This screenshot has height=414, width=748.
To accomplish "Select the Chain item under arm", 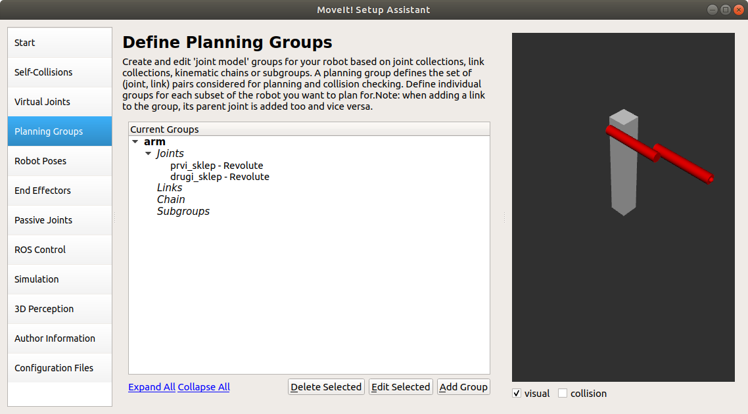I will coord(171,199).
